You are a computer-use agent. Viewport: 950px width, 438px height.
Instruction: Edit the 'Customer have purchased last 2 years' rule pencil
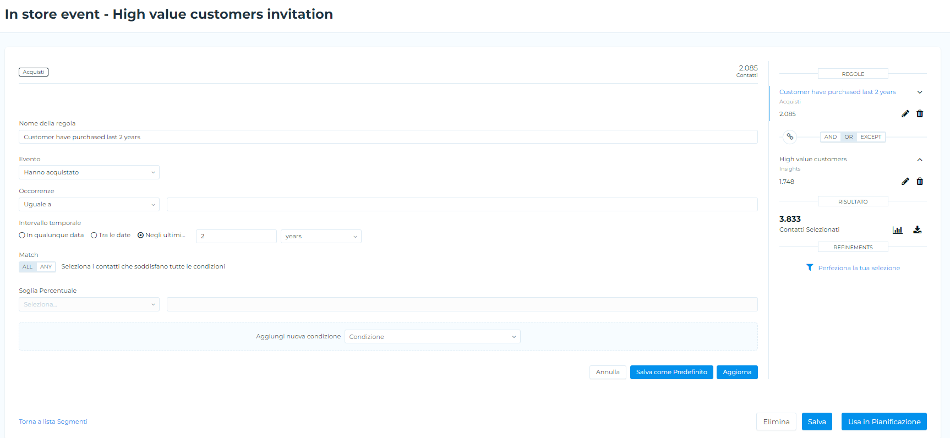905,114
